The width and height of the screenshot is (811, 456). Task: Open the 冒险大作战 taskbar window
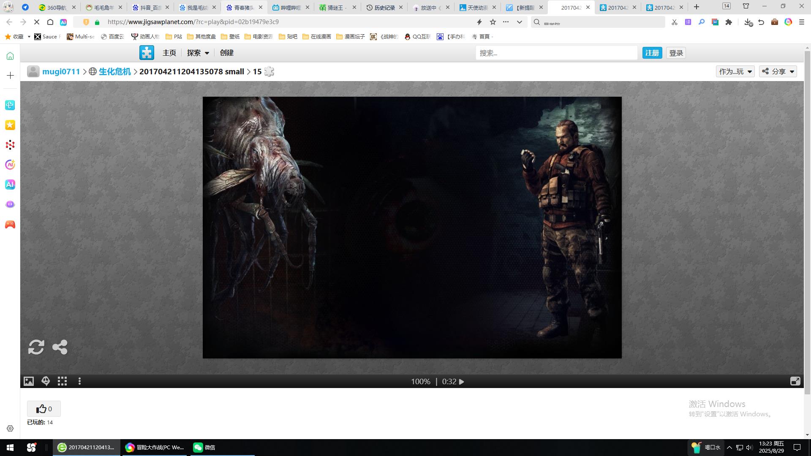coord(155,447)
